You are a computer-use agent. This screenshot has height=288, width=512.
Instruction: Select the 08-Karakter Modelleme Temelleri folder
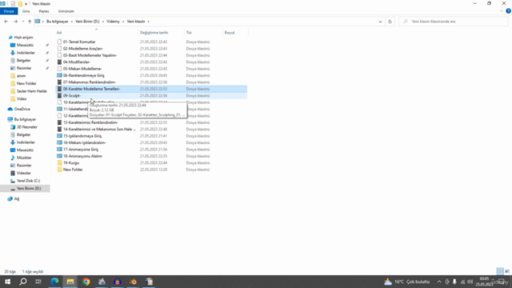pos(91,89)
